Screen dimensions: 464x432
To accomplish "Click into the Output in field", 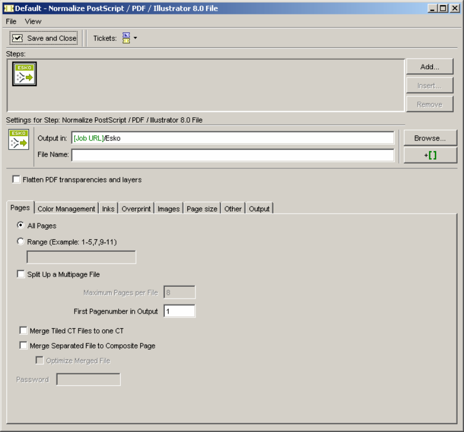I will click(x=233, y=138).
